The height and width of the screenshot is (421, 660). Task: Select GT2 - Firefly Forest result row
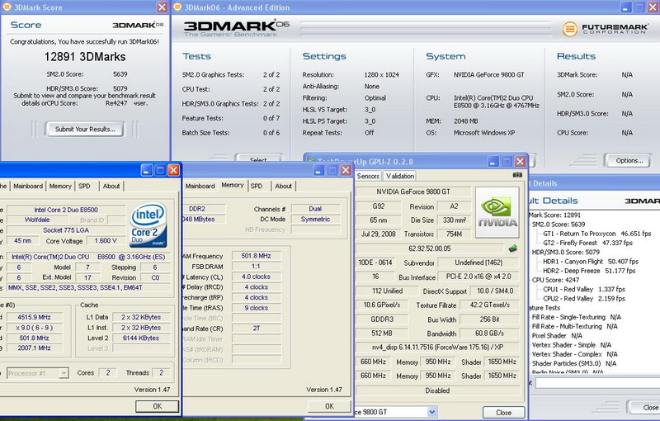[x=587, y=243]
